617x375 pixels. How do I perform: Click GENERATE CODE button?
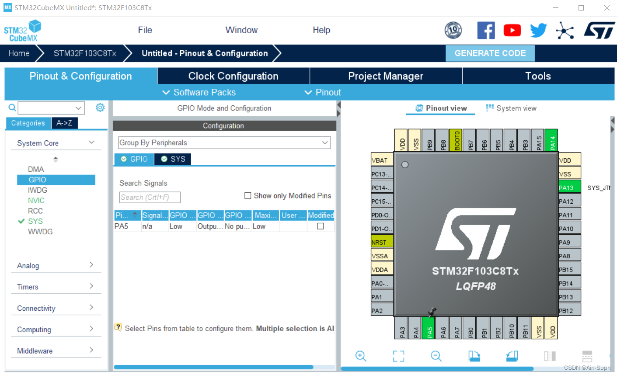pyautogui.click(x=490, y=53)
